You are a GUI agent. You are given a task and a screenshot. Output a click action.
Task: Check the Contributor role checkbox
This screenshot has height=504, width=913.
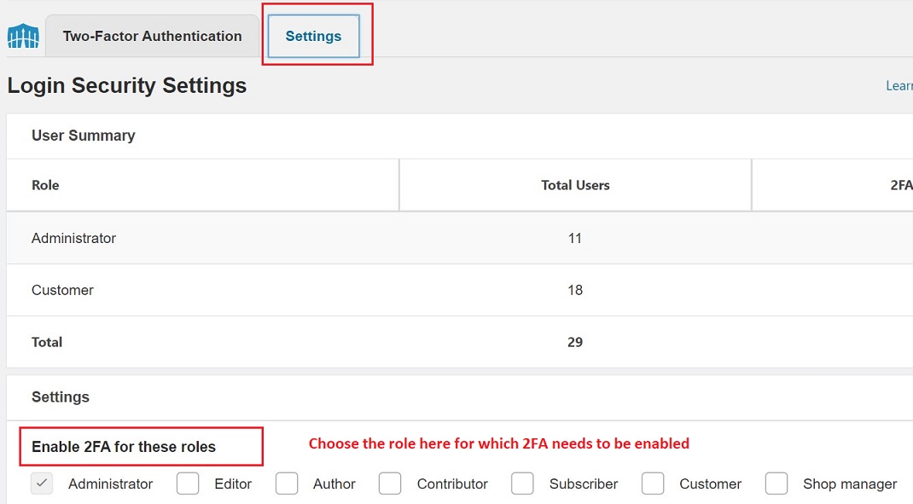point(390,484)
